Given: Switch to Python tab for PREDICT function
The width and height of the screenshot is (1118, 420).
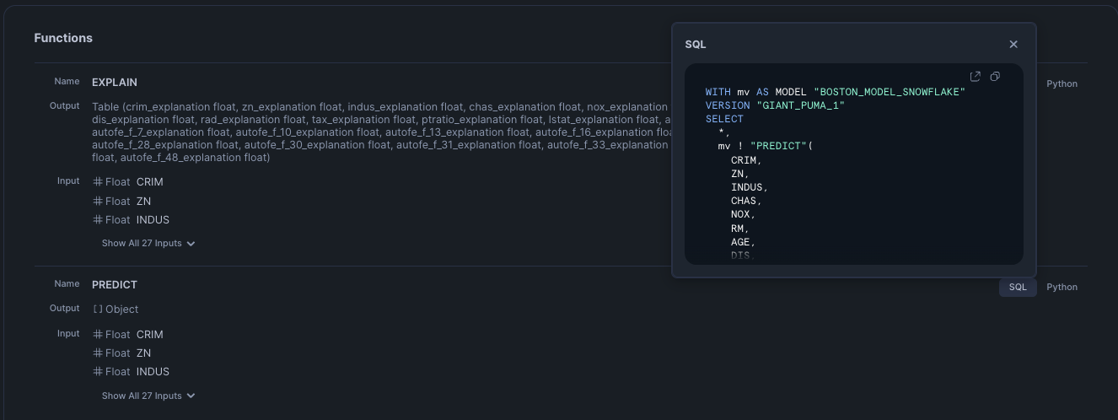Looking at the screenshot, I should (x=1062, y=288).
